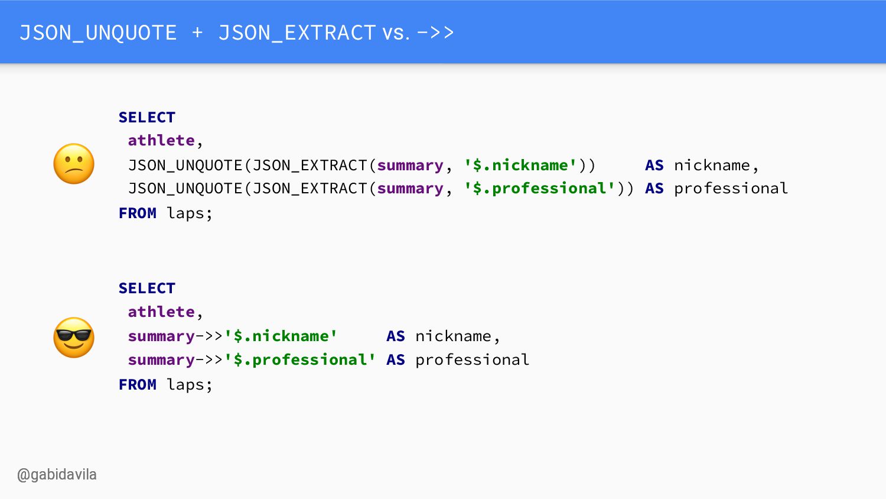Viewport: 886px width, 499px height.
Task: Click 'AS nickname,' in the first query
Action: 702,165
